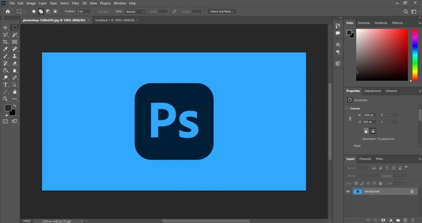This screenshot has width=422, height=223.
Task: Collapse the Canvas section in Properties
Action: point(347,108)
